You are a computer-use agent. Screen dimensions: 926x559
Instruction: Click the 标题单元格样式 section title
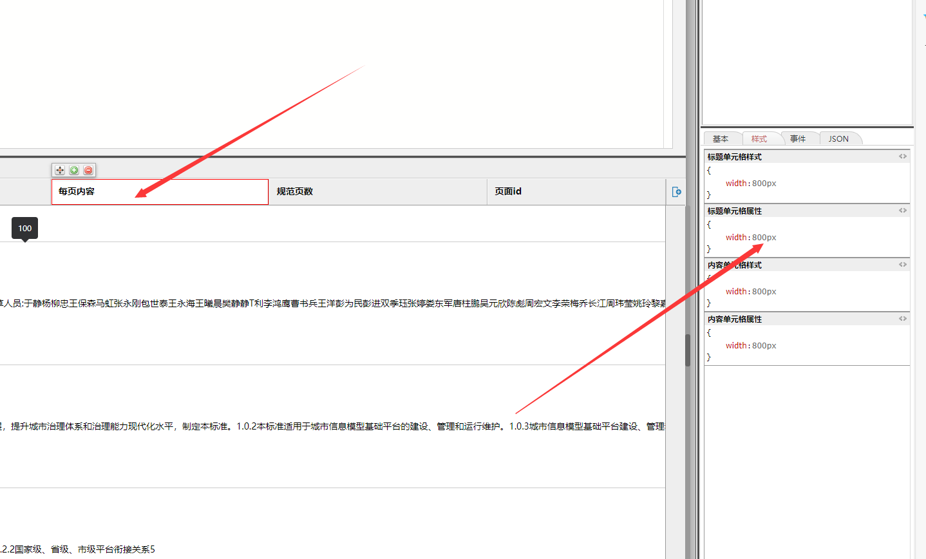[x=735, y=156]
